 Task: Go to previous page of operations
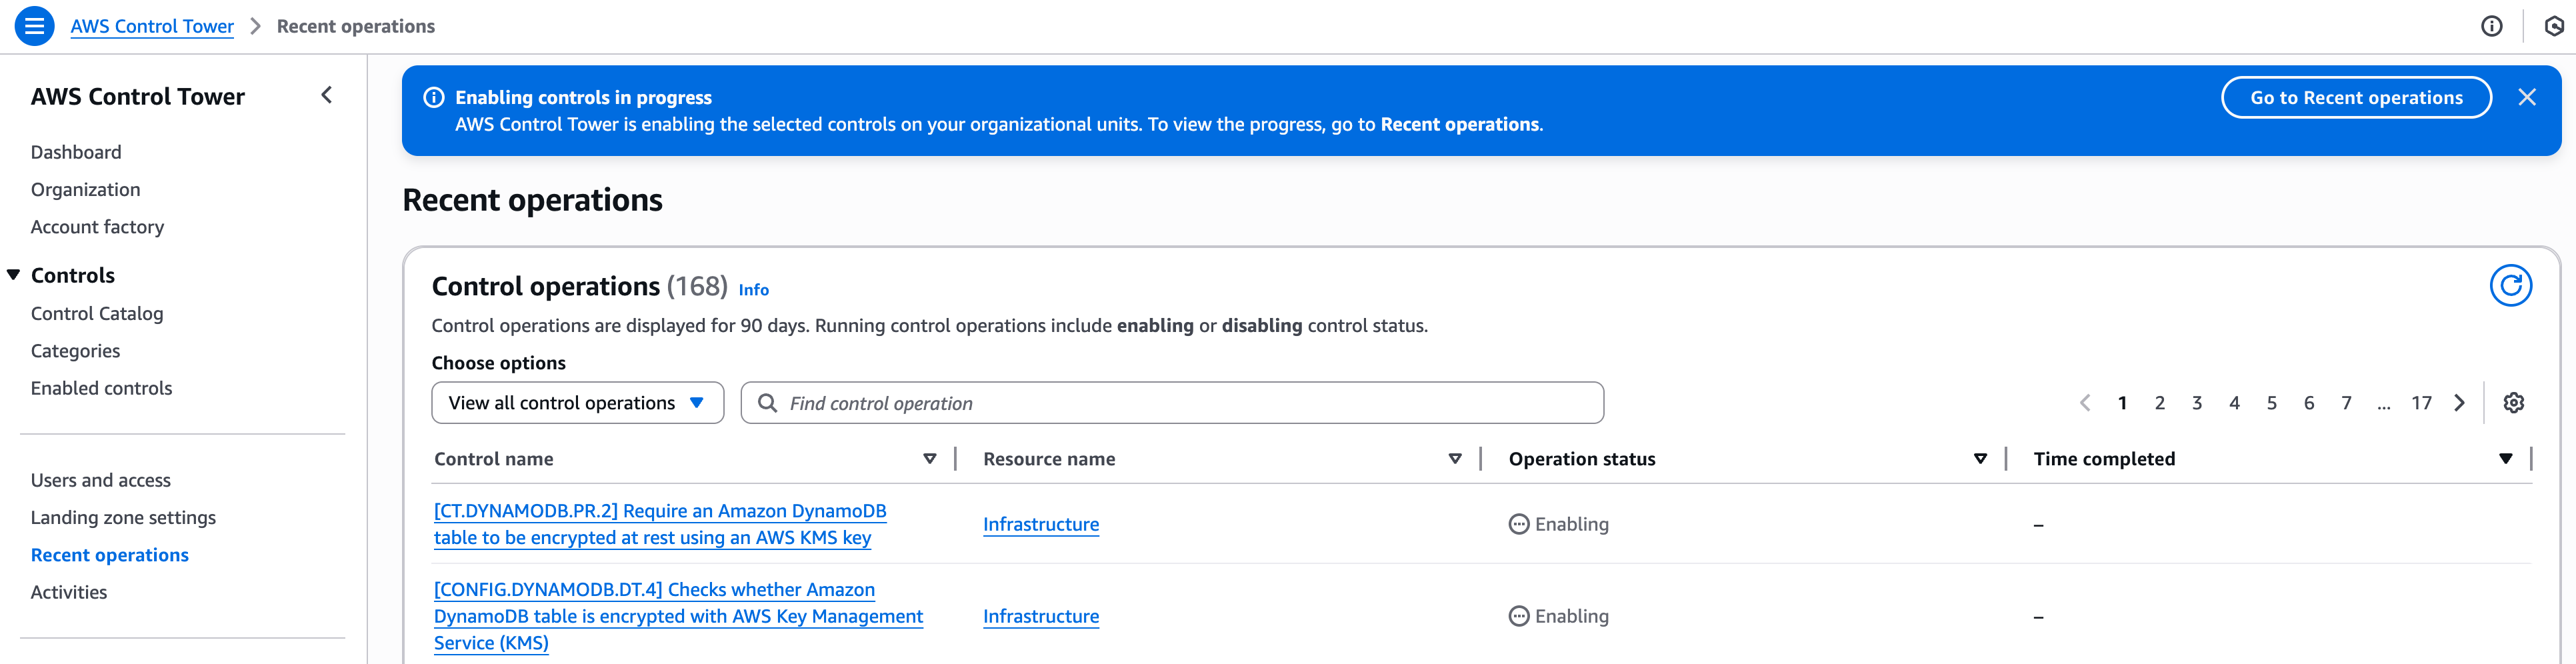tap(2085, 403)
